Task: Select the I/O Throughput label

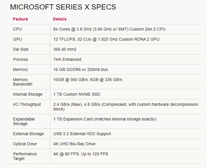Action: (27, 104)
